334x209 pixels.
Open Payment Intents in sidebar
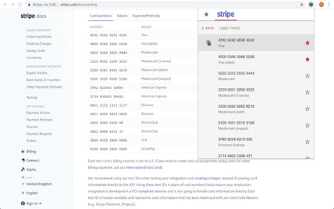point(38,113)
